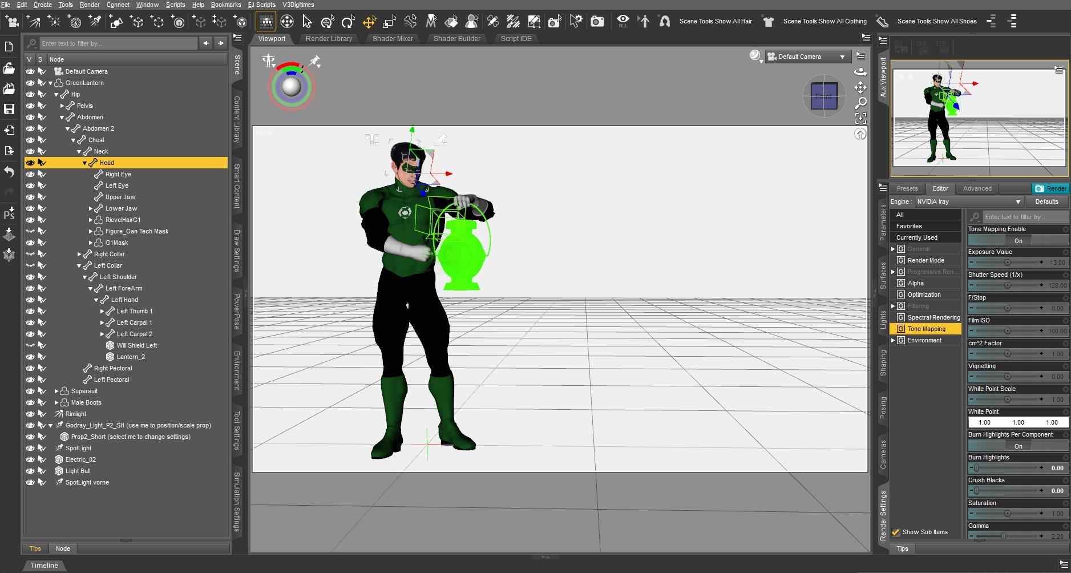Click the shirt icon for Show All Clothing

point(769,22)
